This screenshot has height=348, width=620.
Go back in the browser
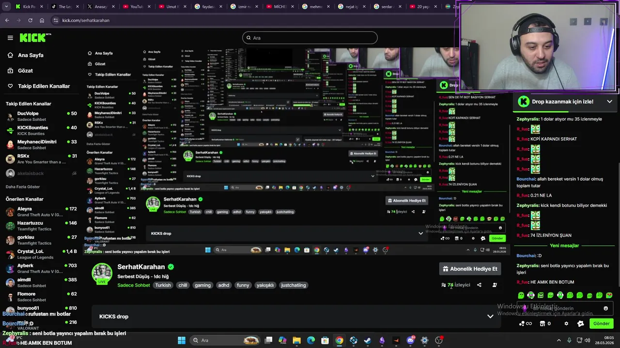[x=7, y=20]
